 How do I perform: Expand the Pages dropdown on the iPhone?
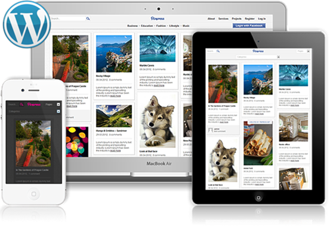(x=58, y=104)
